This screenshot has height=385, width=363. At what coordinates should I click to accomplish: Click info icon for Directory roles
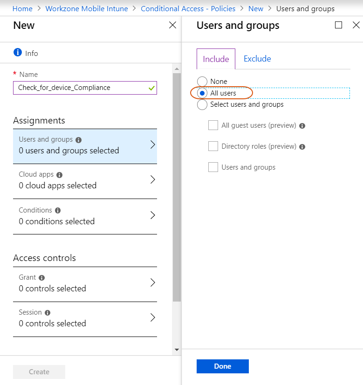pyautogui.click(x=302, y=146)
